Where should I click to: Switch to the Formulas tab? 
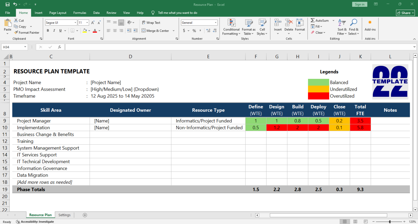(80, 13)
